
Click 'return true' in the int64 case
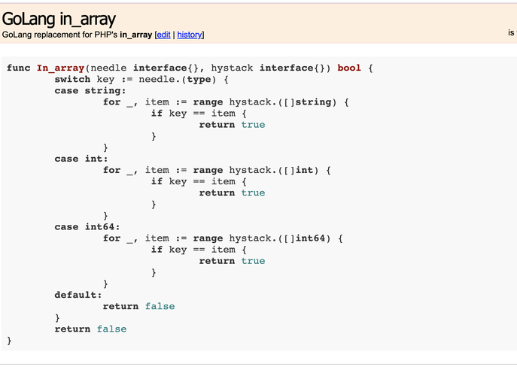point(232,261)
